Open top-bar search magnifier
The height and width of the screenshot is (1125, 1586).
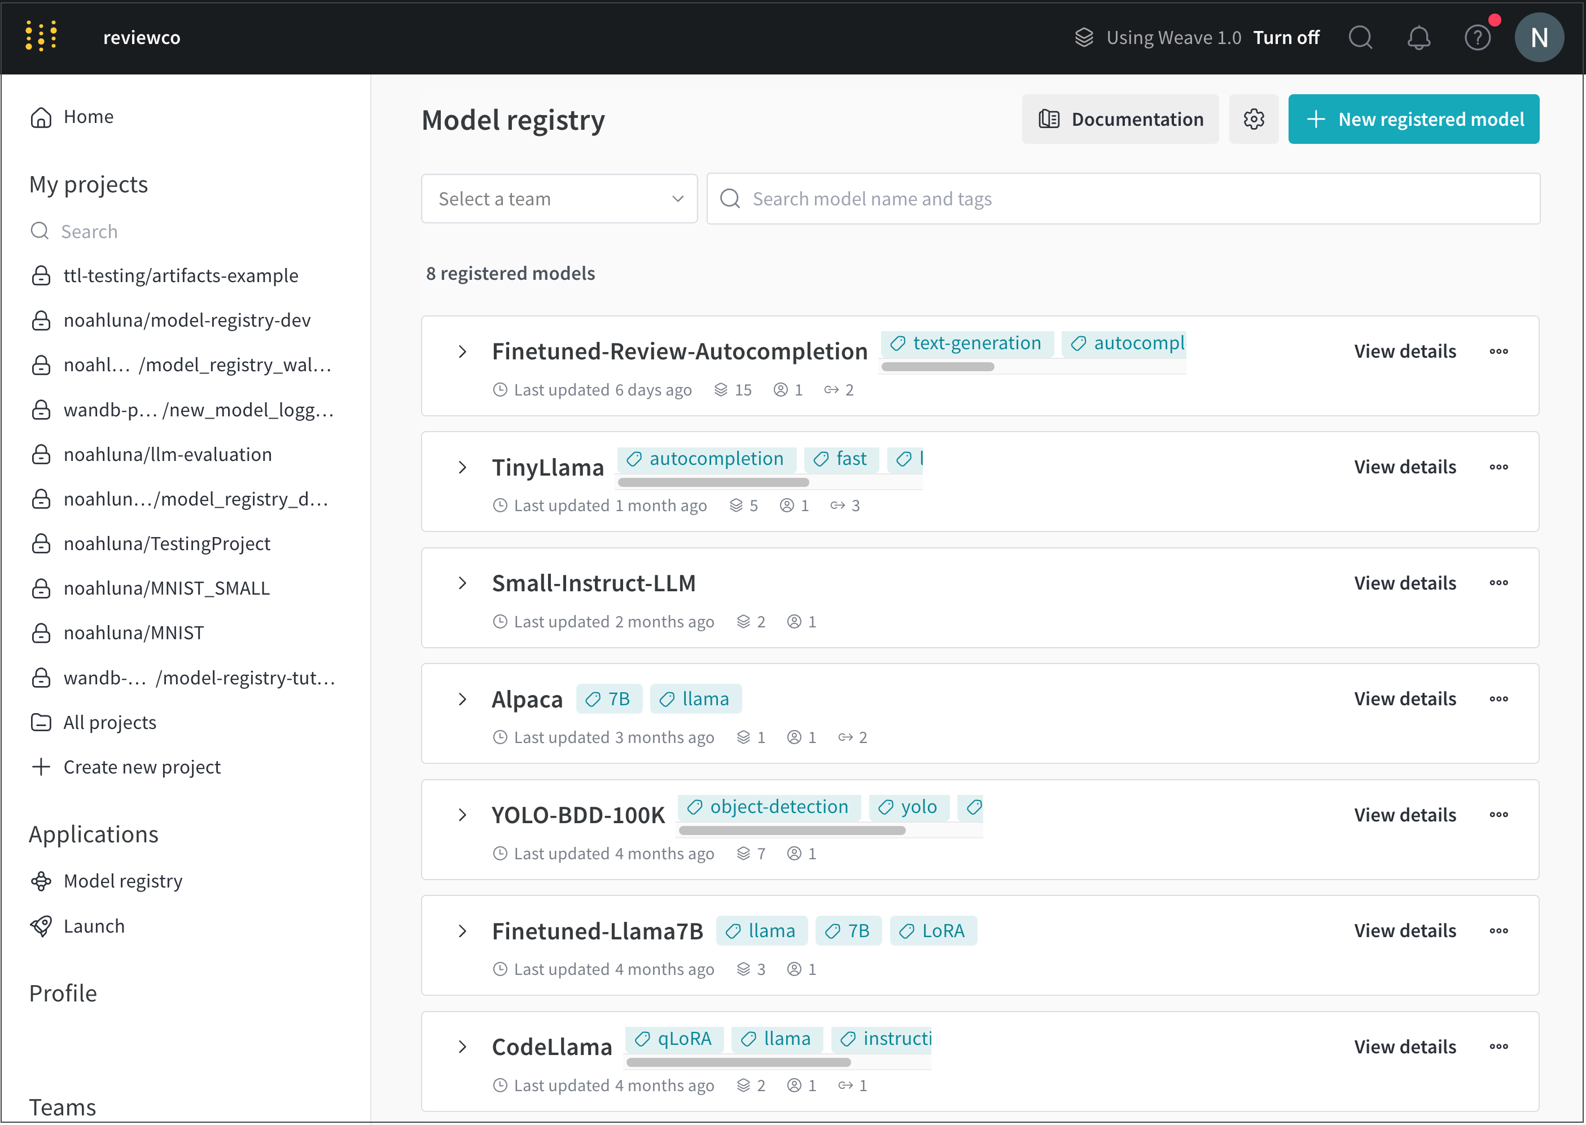(x=1360, y=37)
